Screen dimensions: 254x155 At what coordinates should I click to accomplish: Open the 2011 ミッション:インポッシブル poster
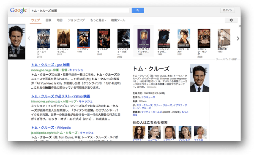coord(63,38)
